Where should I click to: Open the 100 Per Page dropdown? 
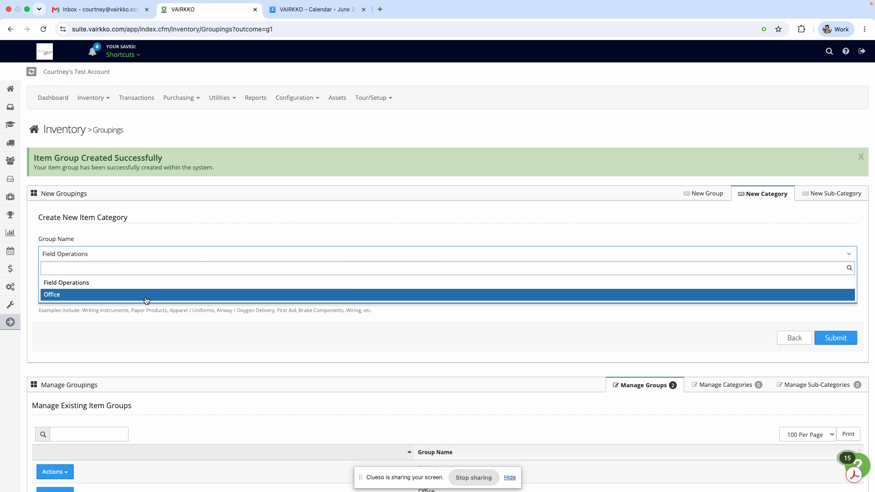808,435
